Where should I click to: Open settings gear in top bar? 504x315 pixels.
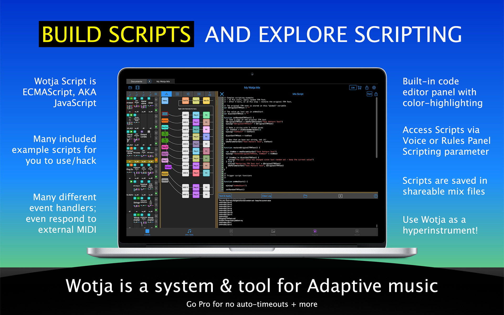pyautogui.click(x=374, y=88)
